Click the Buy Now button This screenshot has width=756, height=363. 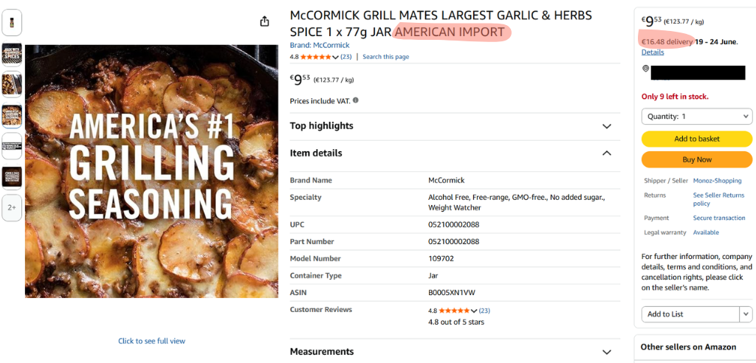click(697, 159)
